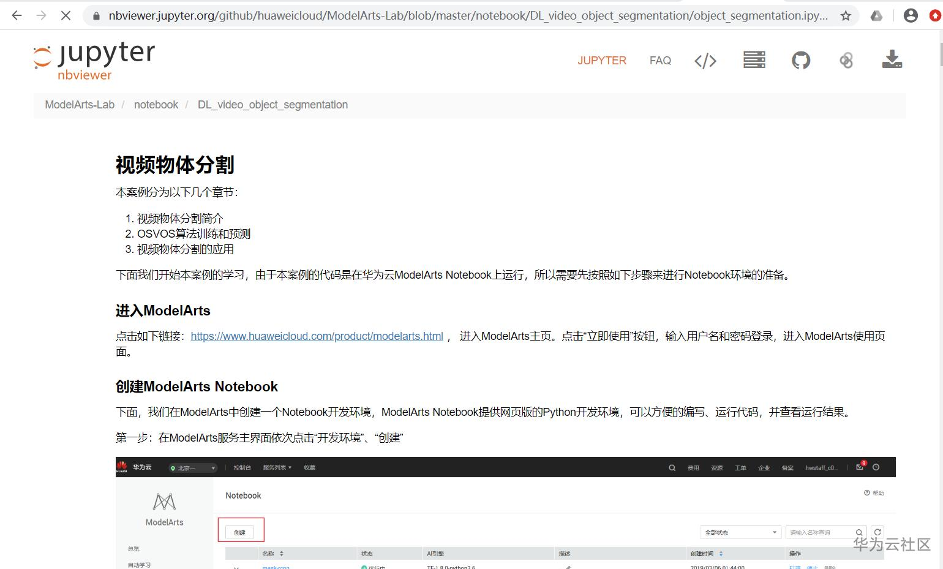
Task: Select 总览 in ModelArts sidebar
Action: 133,549
